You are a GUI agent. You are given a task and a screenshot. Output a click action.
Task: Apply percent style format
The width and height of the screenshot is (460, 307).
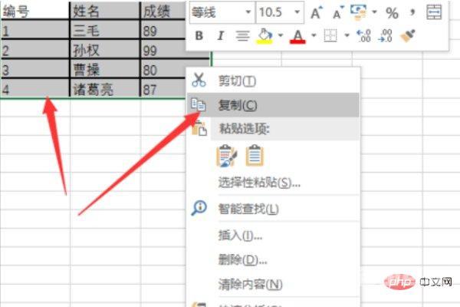click(x=392, y=13)
